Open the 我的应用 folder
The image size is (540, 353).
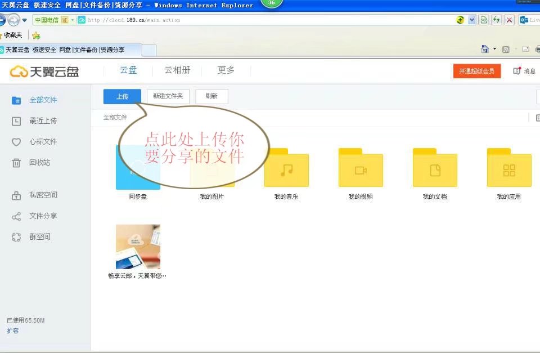point(509,168)
